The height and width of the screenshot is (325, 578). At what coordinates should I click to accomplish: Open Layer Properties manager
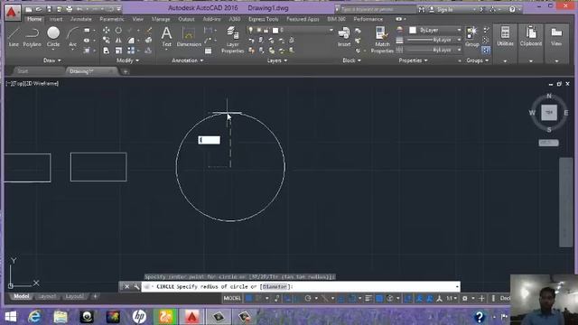233,40
